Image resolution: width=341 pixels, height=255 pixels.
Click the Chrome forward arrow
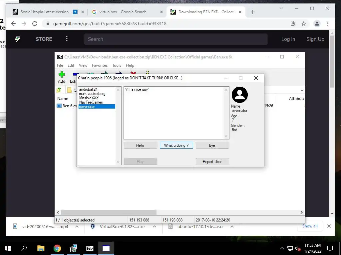click(24, 24)
